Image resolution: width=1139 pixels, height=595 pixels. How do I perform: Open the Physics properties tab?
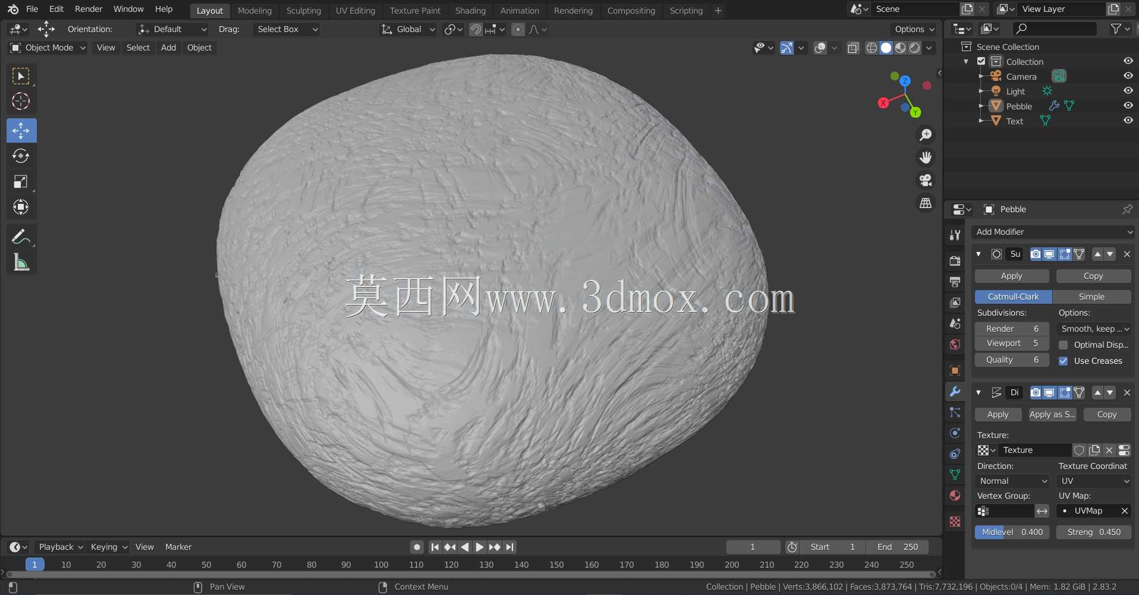coord(955,433)
